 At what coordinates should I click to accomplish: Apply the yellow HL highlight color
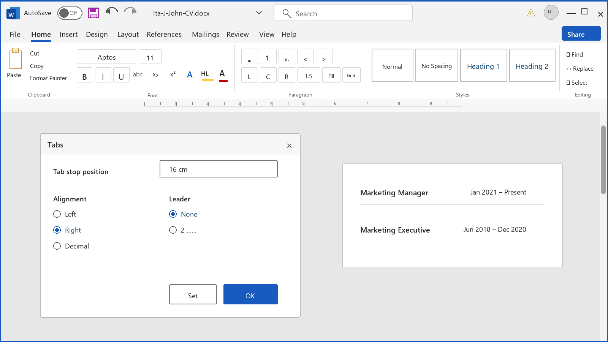pyautogui.click(x=207, y=75)
